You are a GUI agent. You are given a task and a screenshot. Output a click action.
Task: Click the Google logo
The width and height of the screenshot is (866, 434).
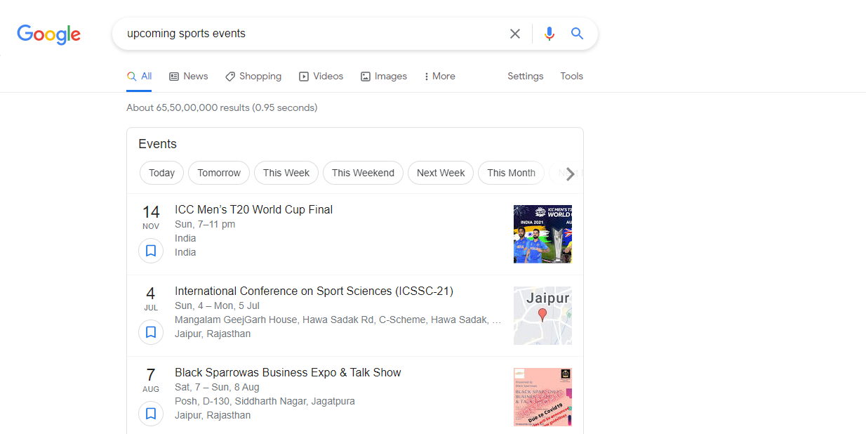coord(49,34)
